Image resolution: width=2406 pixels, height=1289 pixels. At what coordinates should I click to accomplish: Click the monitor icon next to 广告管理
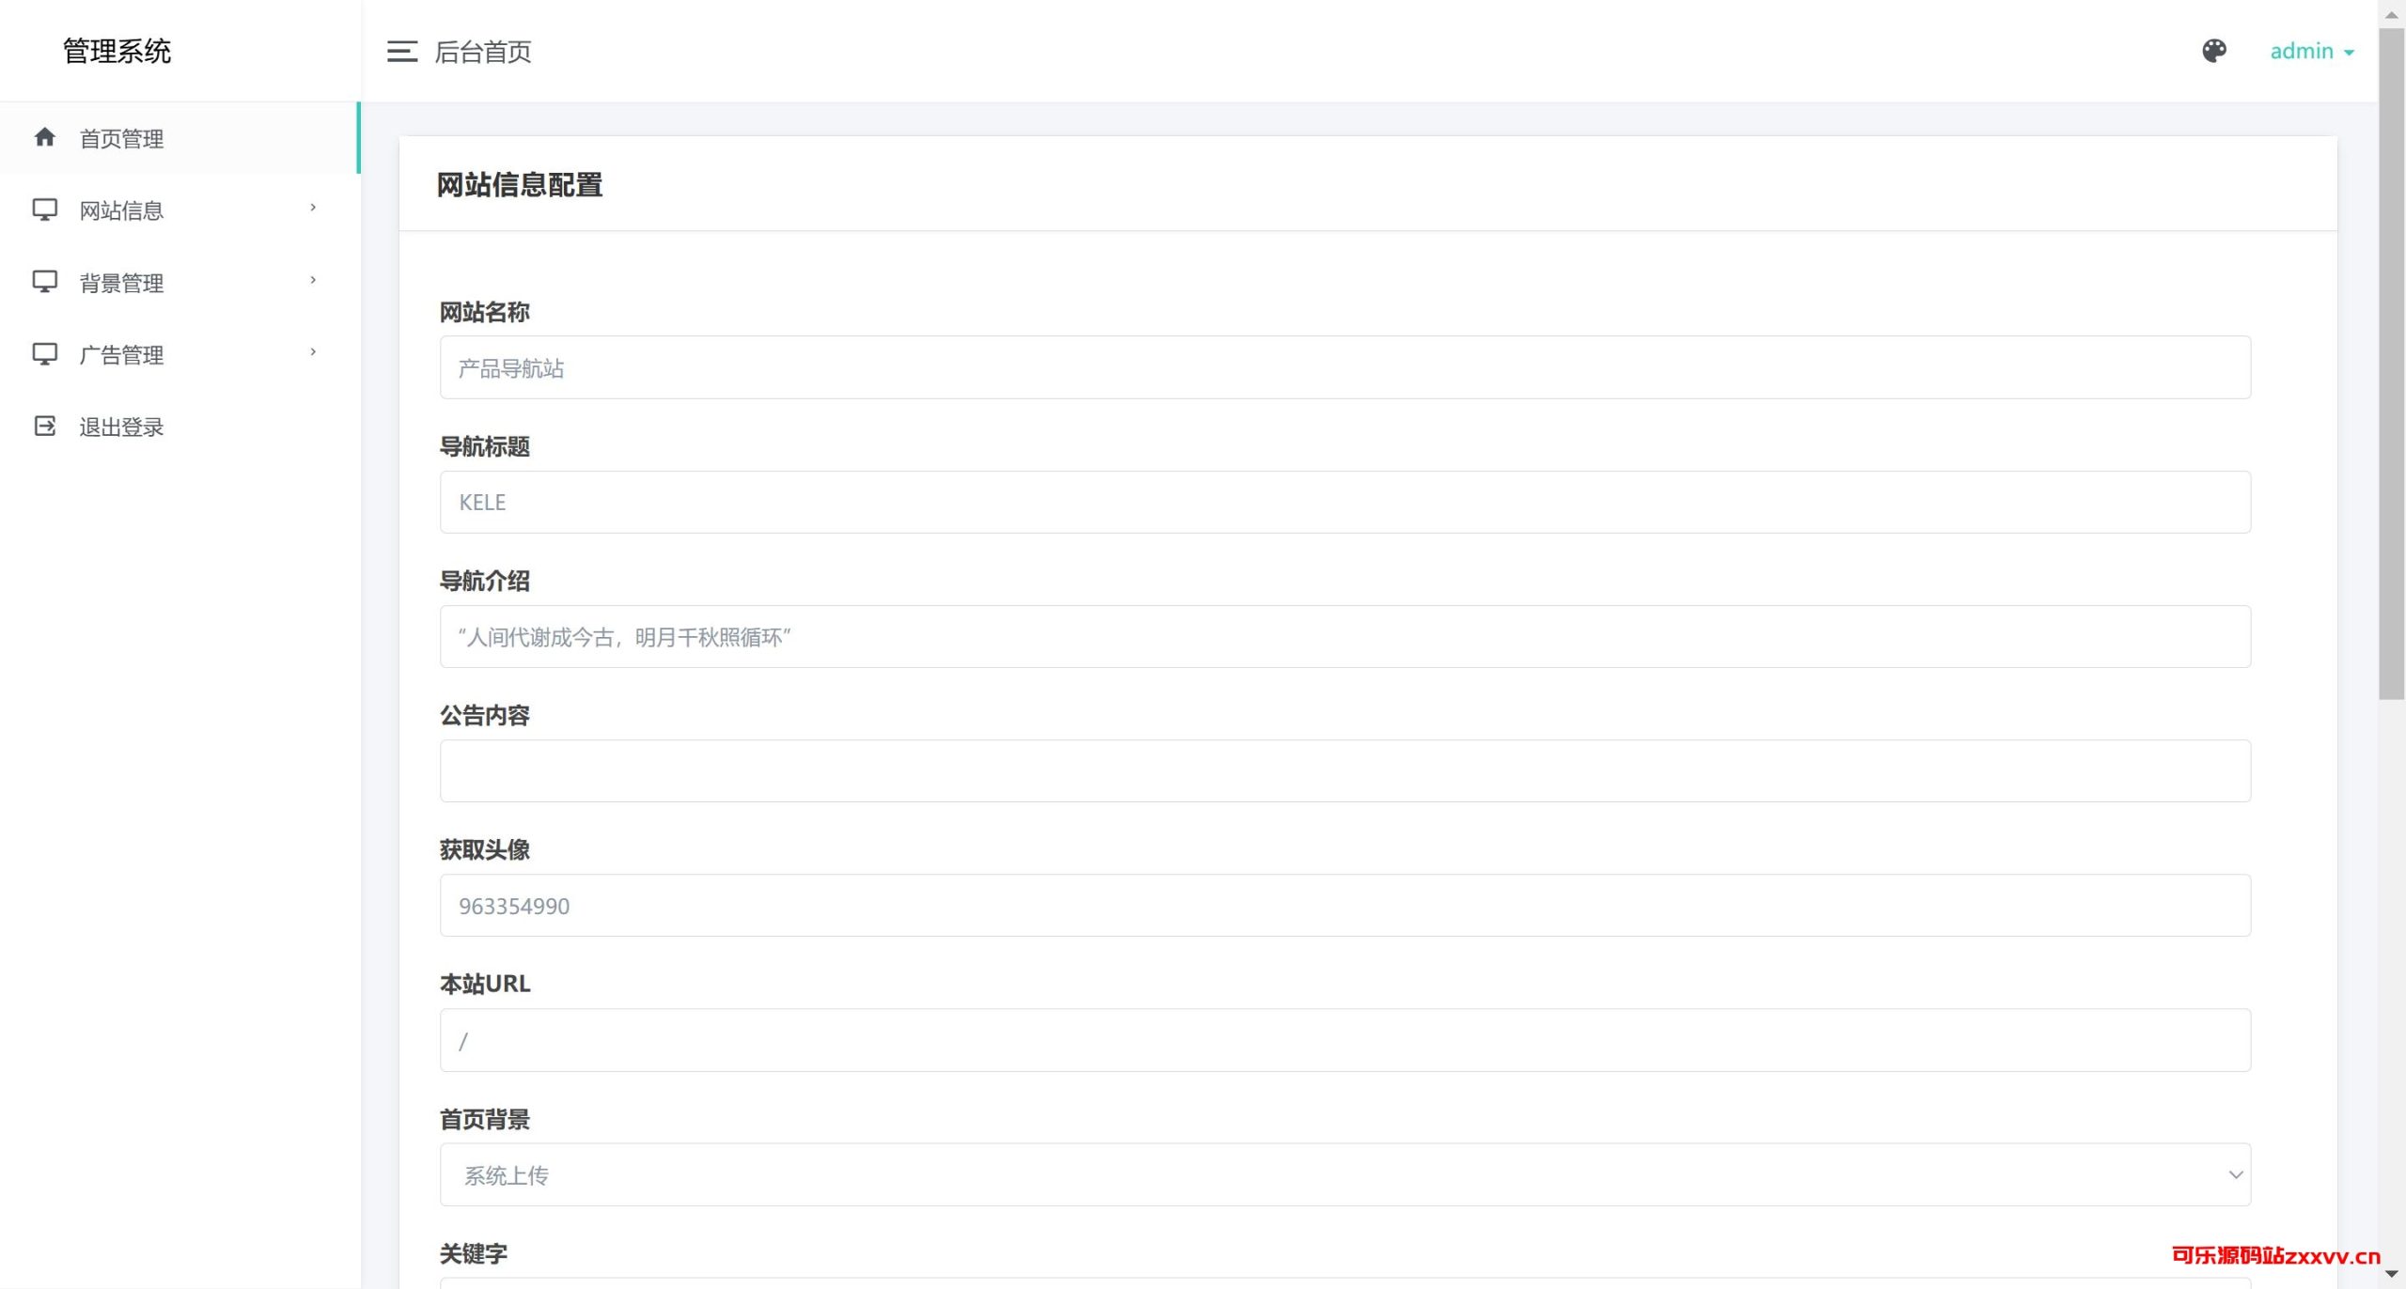point(44,354)
